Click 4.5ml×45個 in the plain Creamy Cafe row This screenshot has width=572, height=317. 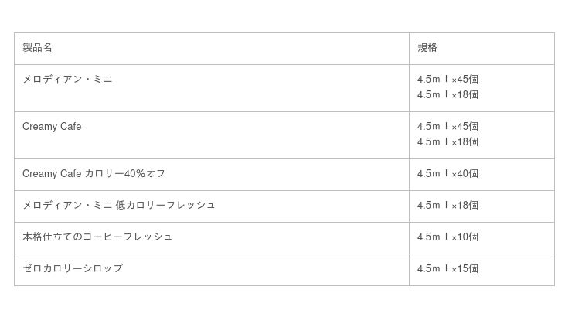[x=448, y=127]
